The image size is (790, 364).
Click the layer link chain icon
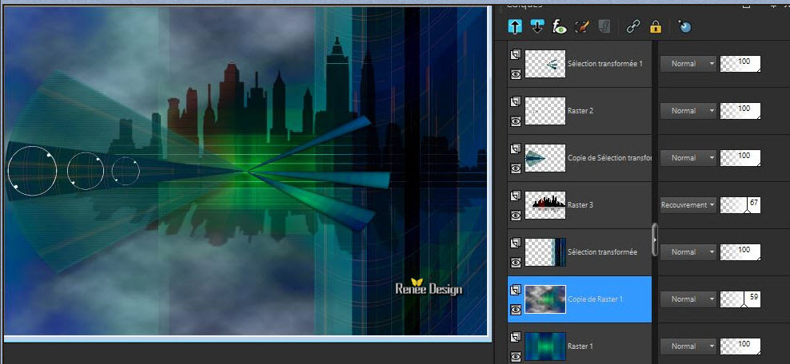[x=632, y=26]
